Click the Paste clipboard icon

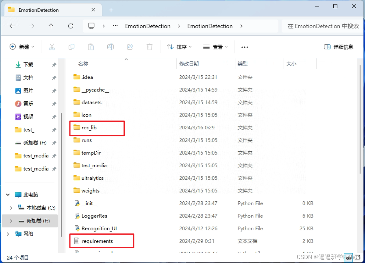[x=91, y=47]
